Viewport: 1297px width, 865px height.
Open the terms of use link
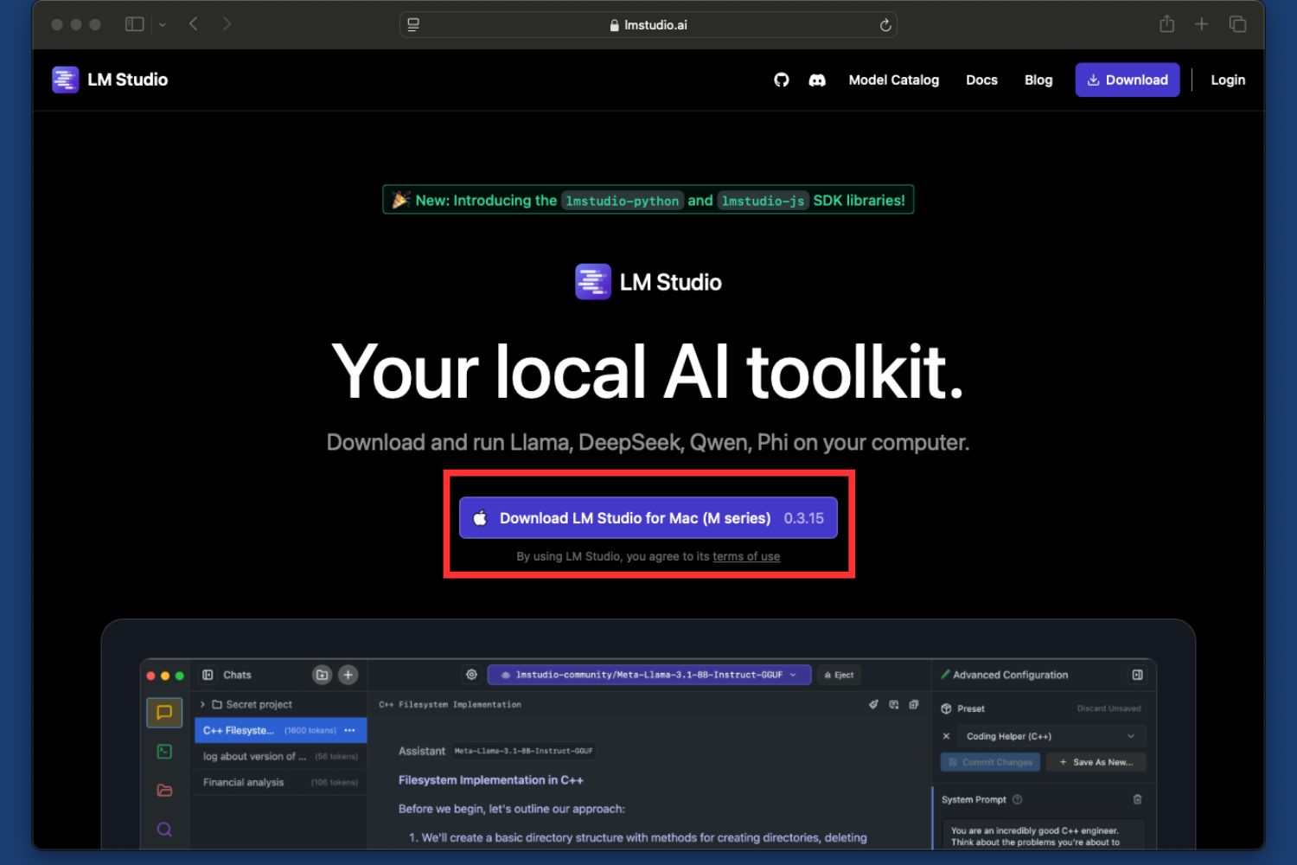(746, 556)
